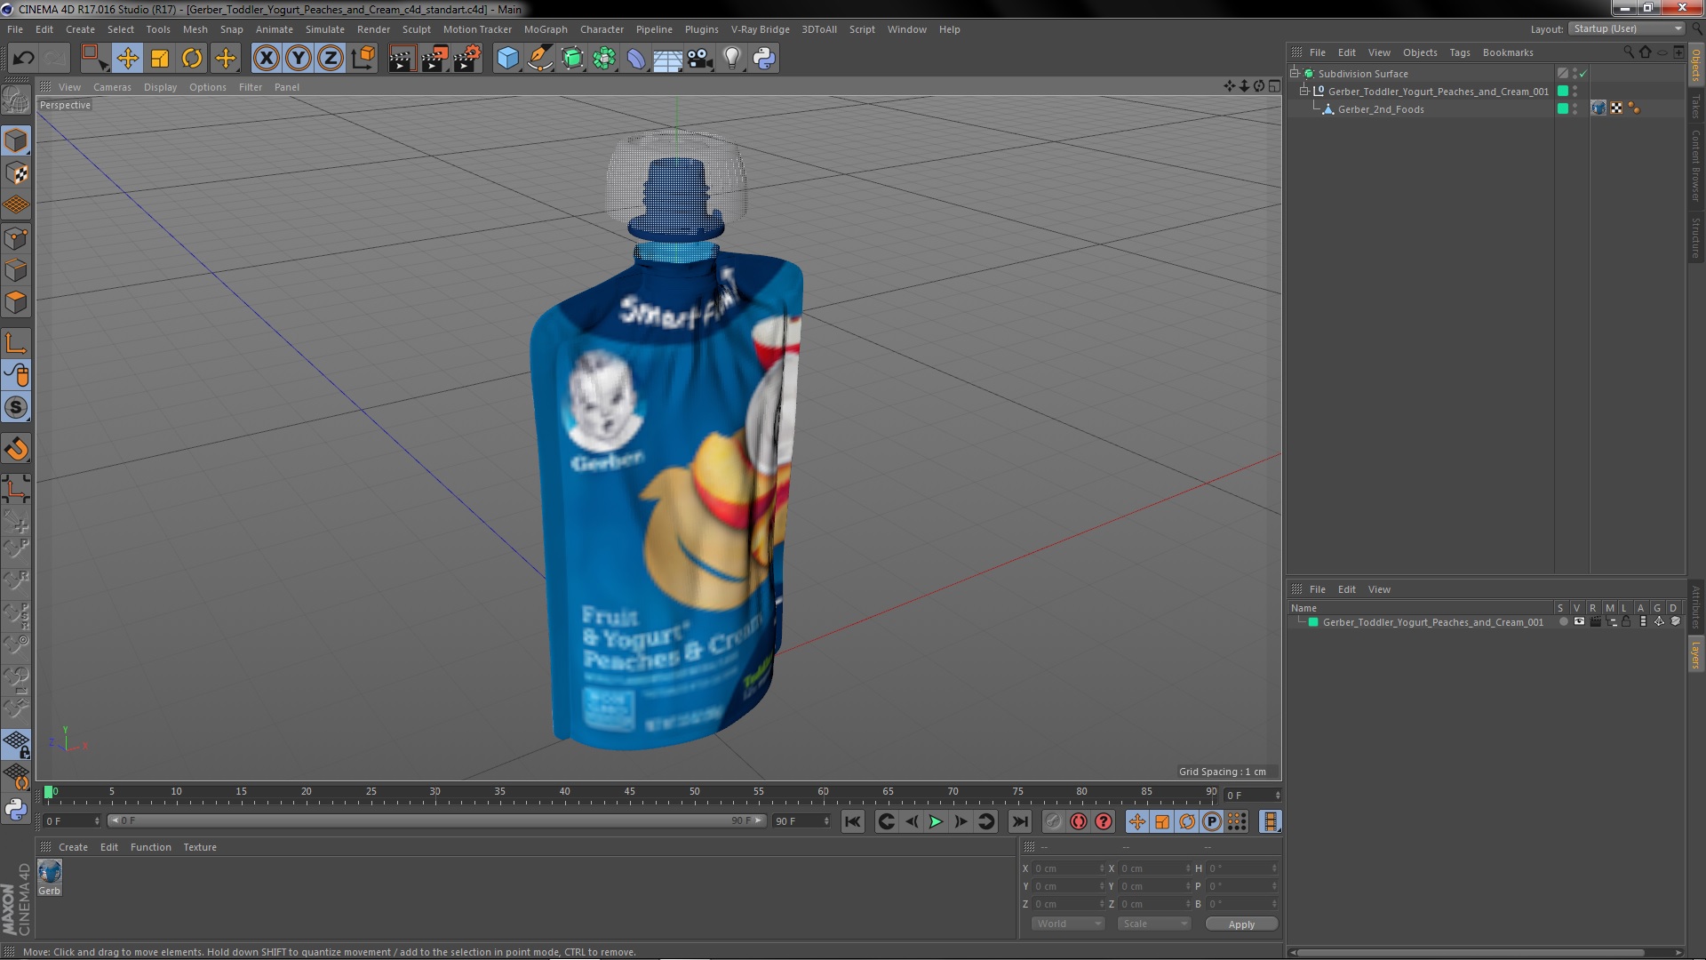The height and width of the screenshot is (960, 1706).
Task: Step the end frame 90 F field
Action: [826, 821]
